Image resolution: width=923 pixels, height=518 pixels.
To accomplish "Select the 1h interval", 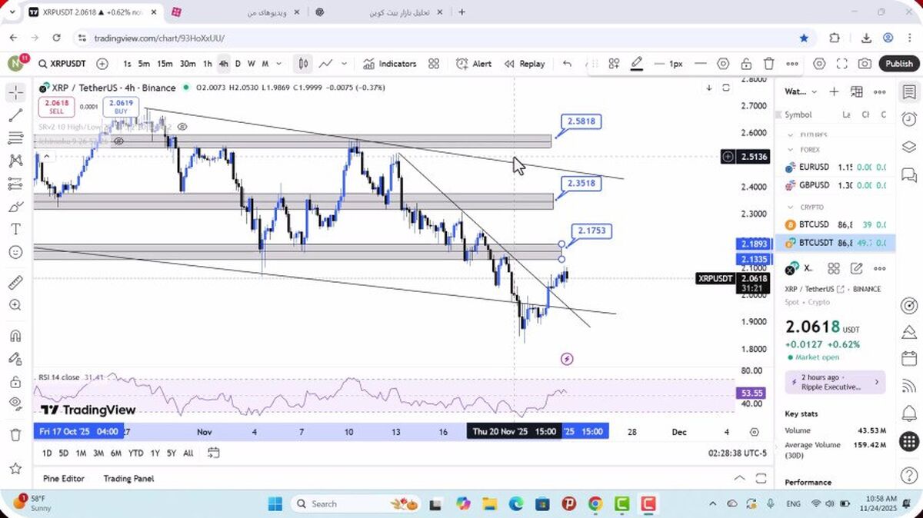I will pyautogui.click(x=208, y=64).
